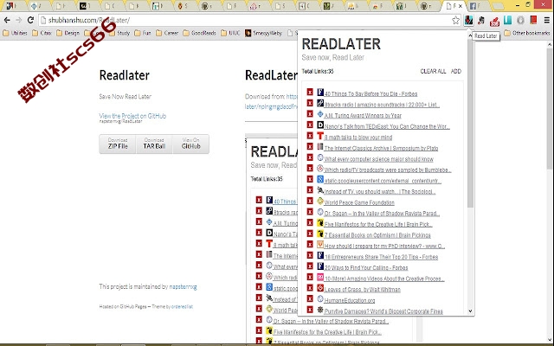Open the Citrix bookmarks folder

point(42,33)
